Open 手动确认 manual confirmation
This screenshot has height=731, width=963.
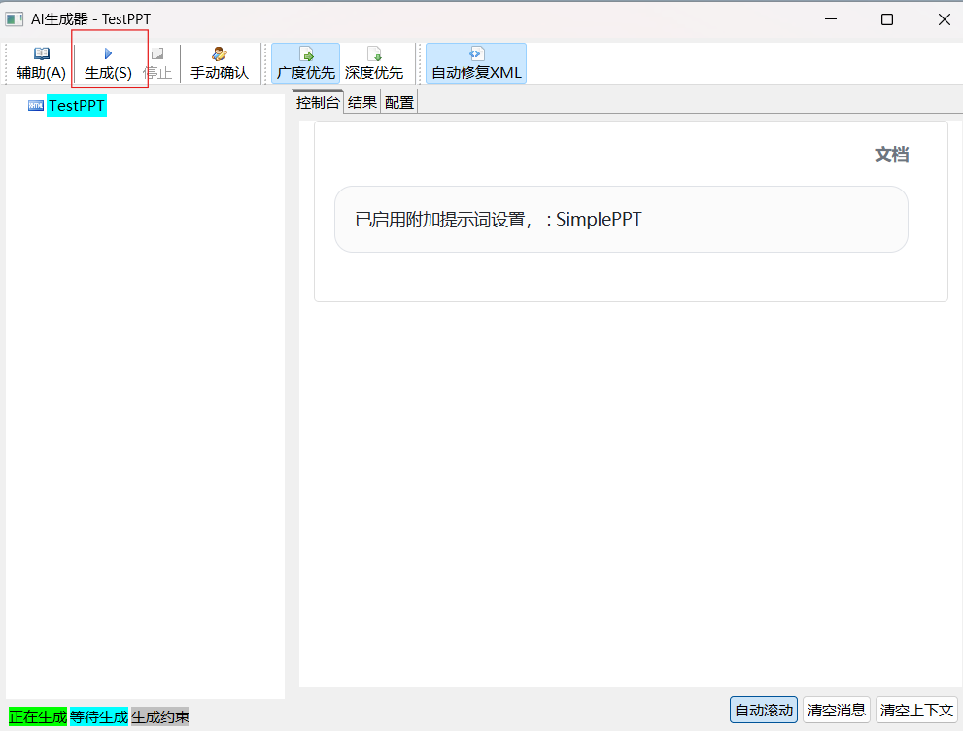tap(220, 63)
